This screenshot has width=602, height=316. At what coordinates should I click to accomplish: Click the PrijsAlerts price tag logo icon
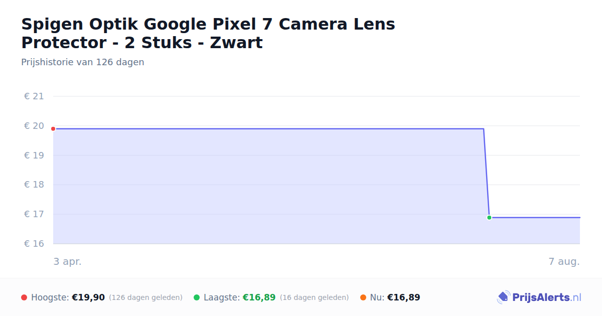[x=503, y=297]
